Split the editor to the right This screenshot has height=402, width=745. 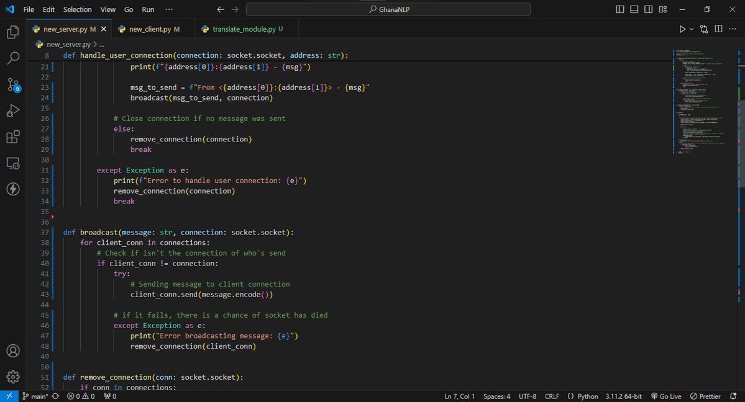pyautogui.click(x=718, y=29)
